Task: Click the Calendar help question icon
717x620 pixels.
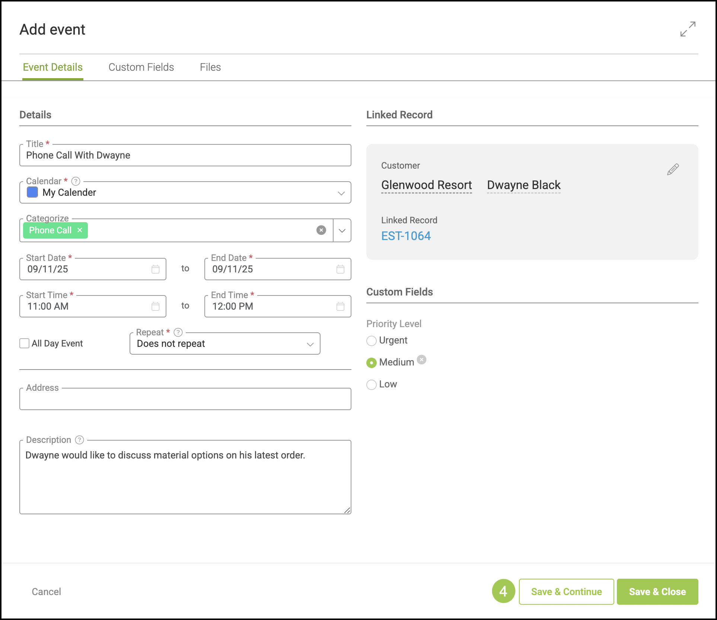Action: click(76, 181)
